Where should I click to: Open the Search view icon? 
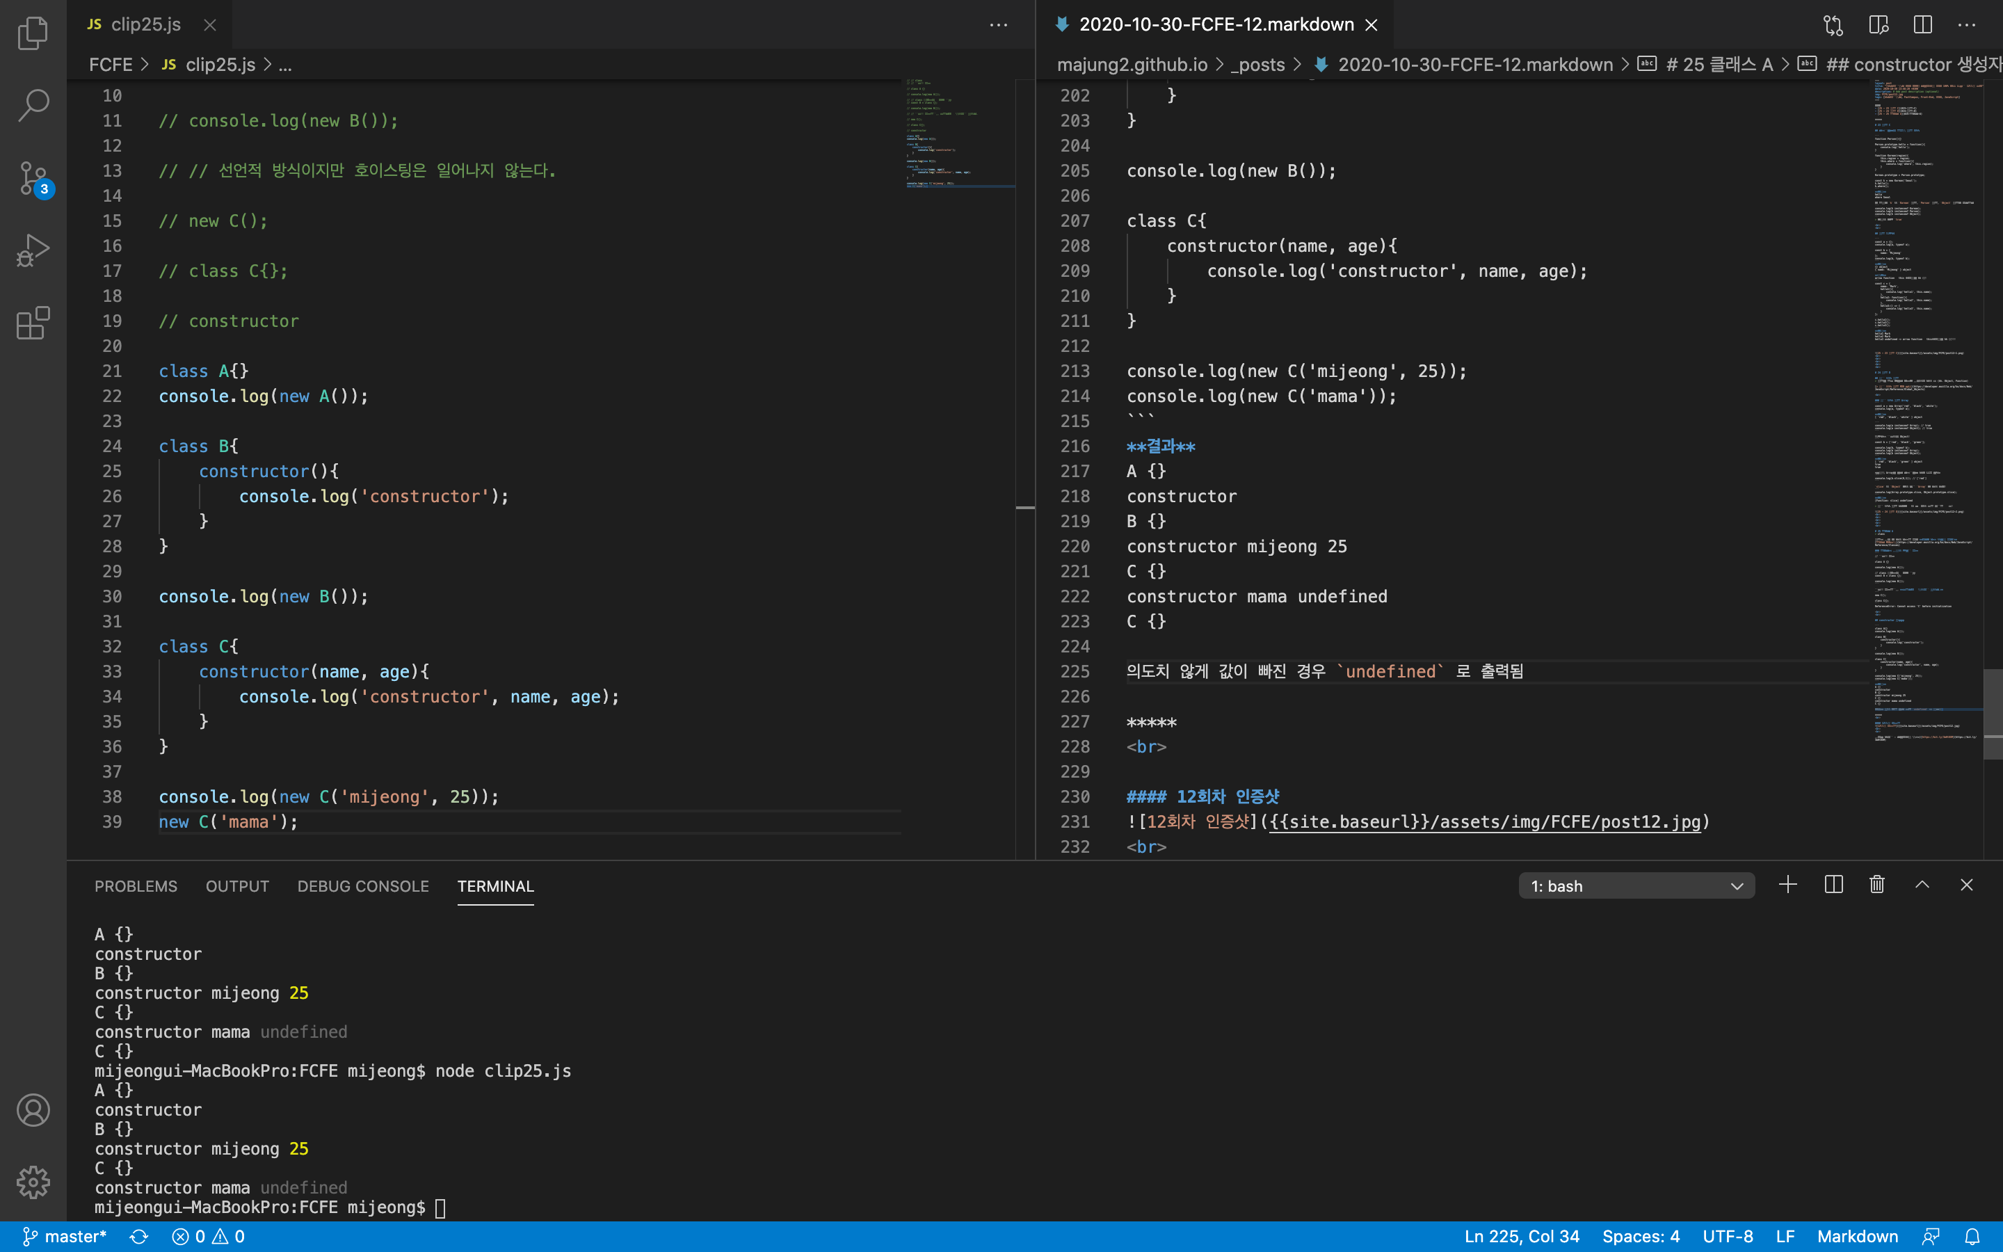[33, 105]
